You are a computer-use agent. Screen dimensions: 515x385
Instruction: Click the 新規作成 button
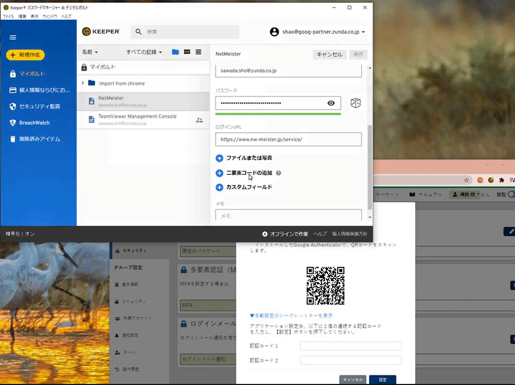(x=25, y=55)
